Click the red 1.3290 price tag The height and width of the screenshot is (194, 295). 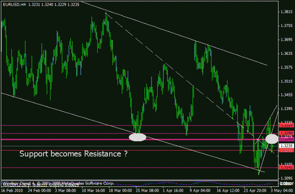pyautogui.click(x=287, y=133)
